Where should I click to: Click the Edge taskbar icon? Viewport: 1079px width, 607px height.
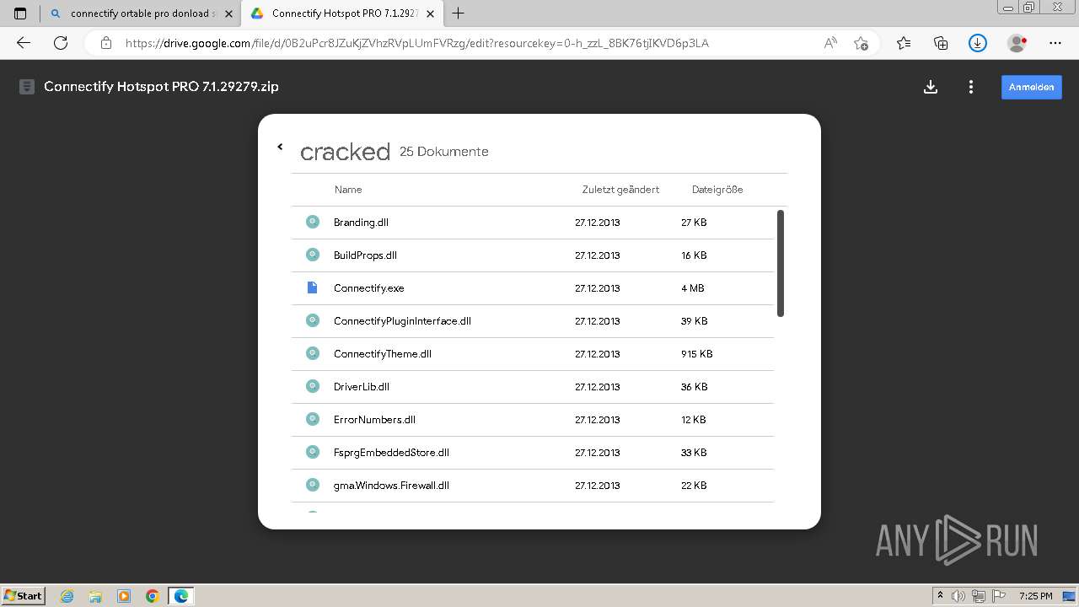181,596
